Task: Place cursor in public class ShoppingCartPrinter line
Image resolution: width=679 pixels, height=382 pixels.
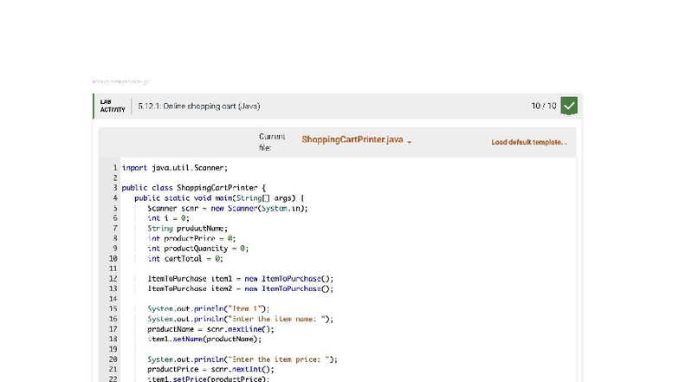Action: click(193, 187)
